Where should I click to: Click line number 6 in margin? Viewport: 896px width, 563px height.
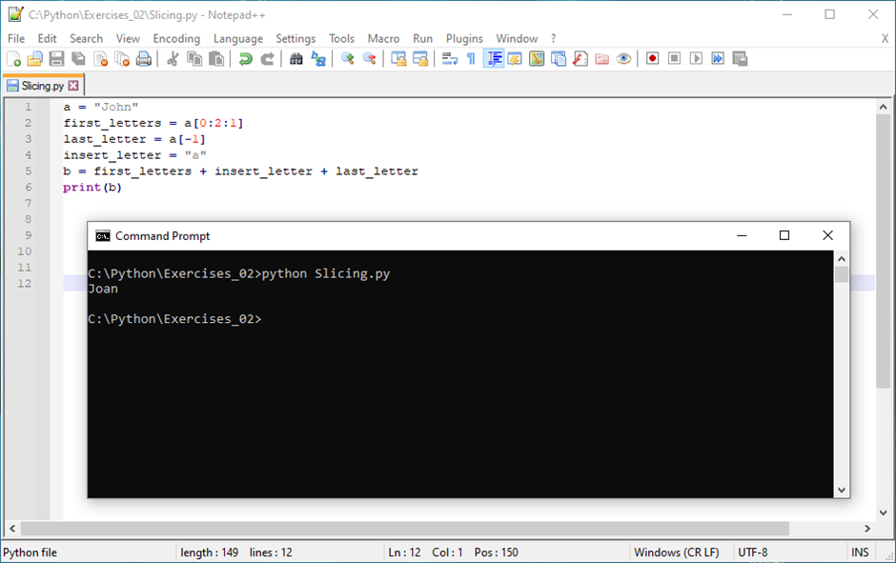pyautogui.click(x=28, y=187)
